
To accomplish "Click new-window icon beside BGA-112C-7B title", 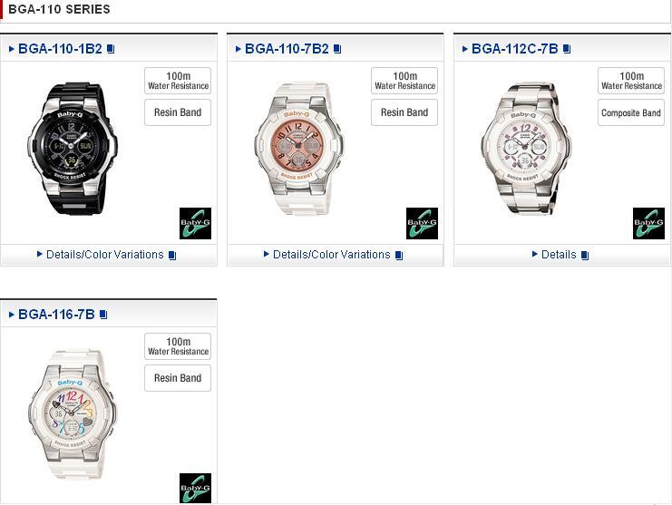I will pyautogui.click(x=567, y=49).
